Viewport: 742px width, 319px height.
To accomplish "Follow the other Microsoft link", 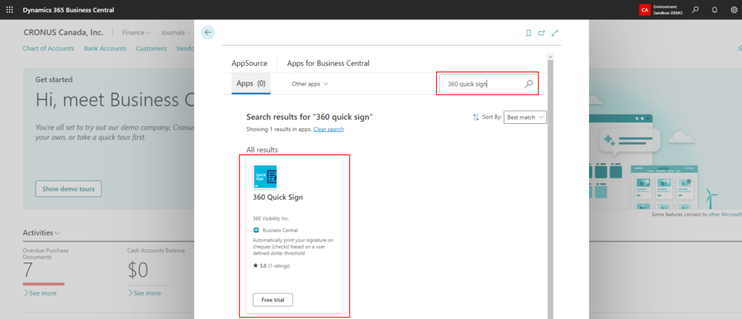I will pyautogui.click(x=725, y=215).
